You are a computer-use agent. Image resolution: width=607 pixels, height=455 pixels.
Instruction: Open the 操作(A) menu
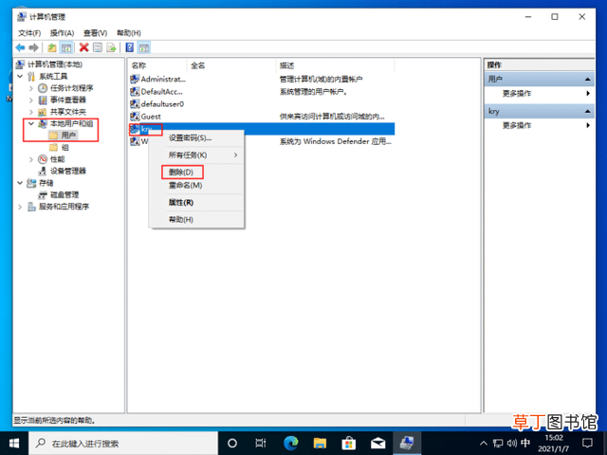point(62,33)
